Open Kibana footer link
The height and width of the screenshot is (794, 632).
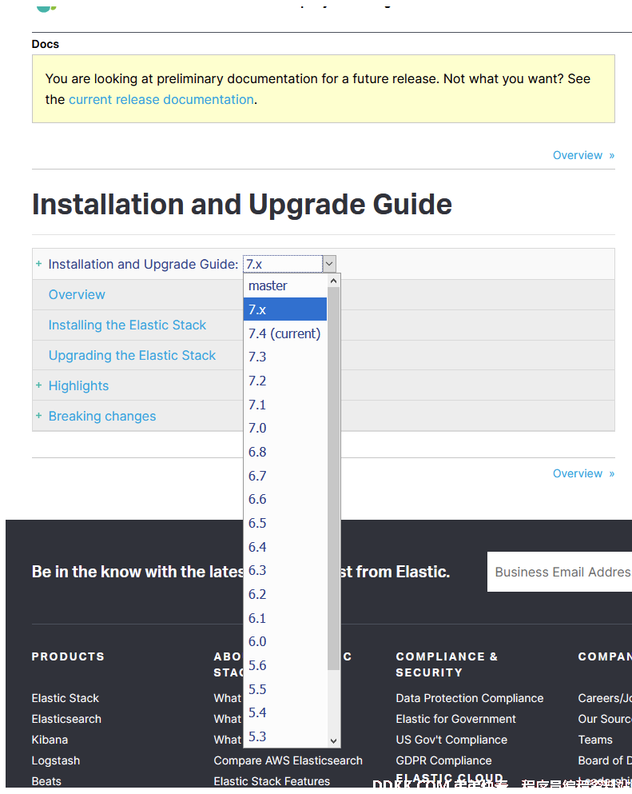tap(50, 740)
